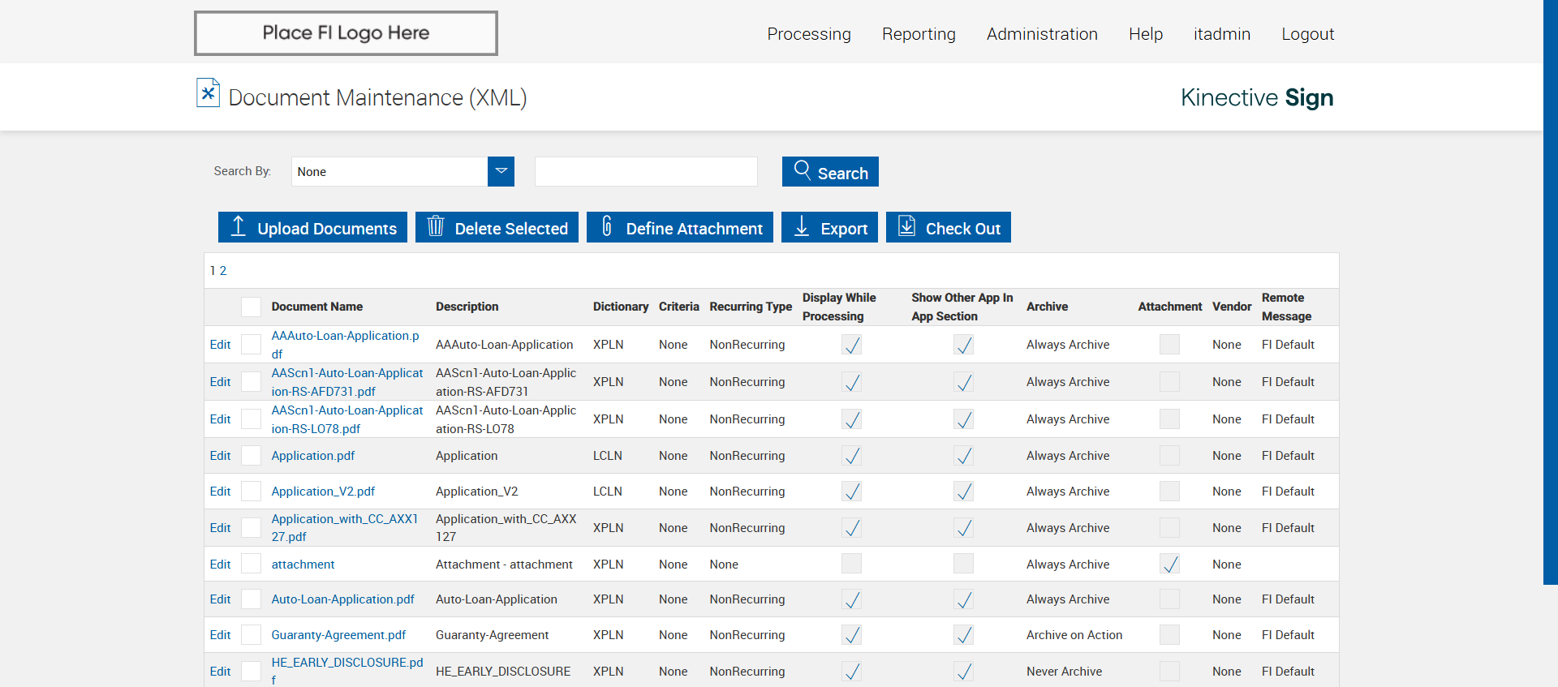Click Edit for Auto-Loan-Application.pdf row
The height and width of the screenshot is (687, 1558).
point(220,599)
